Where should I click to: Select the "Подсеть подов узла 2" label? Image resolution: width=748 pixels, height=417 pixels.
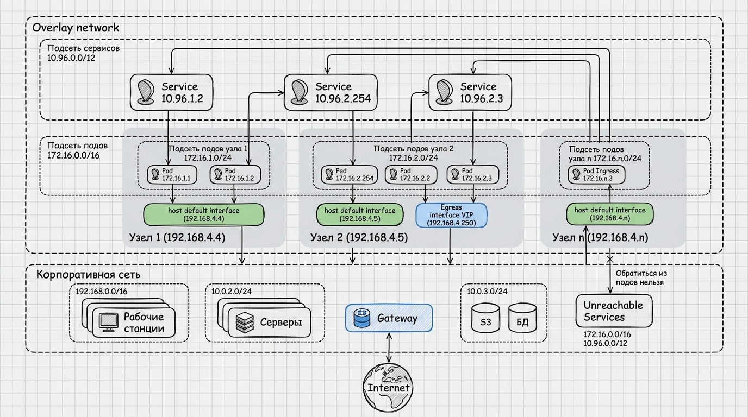coord(414,148)
